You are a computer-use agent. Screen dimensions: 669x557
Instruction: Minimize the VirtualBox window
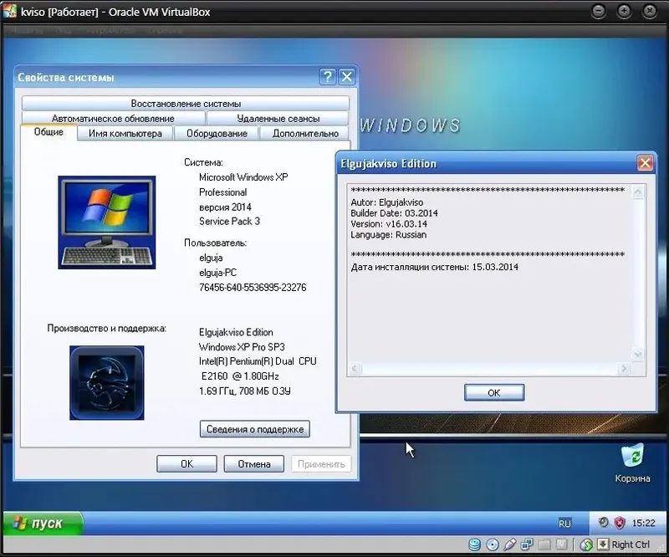(599, 12)
